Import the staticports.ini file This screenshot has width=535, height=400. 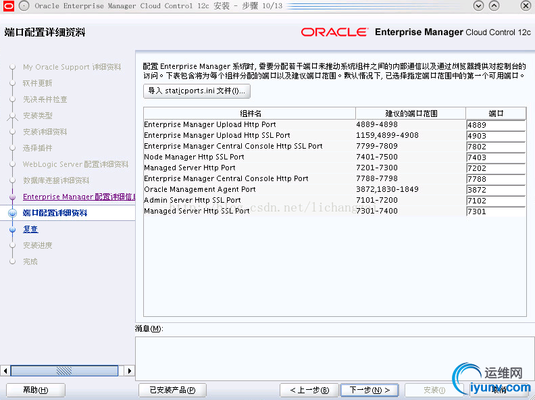coord(197,91)
